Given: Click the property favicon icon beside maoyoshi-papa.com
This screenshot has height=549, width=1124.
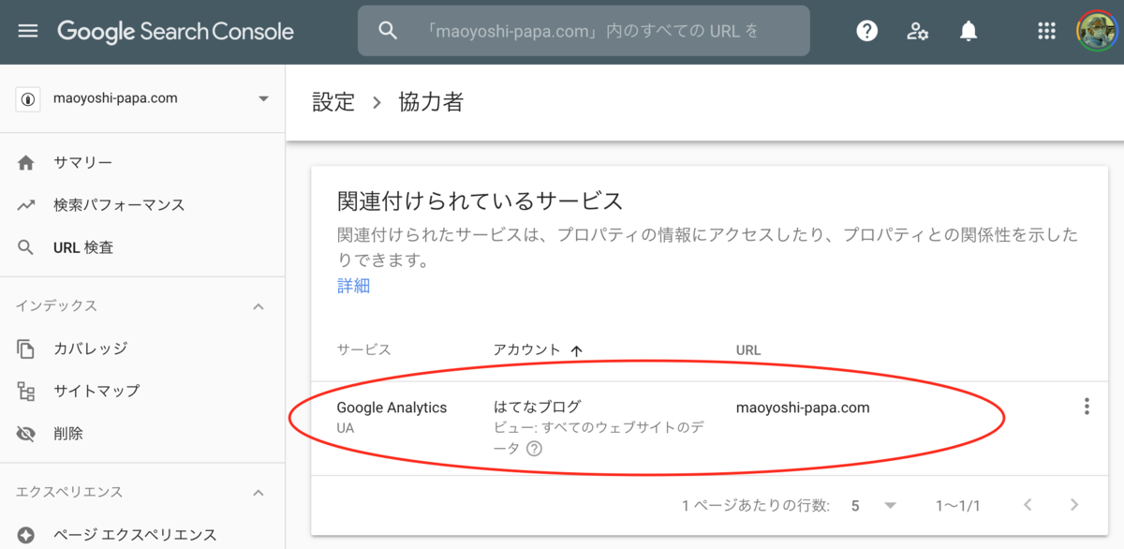Looking at the screenshot, I should point(29,98).
